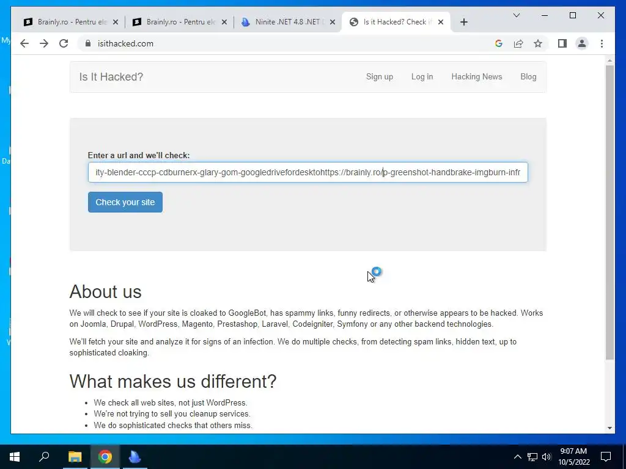The width and height of the screenshot is (626, 469).
Task: Reload the isithacked.com page
Action: [64, 43]
